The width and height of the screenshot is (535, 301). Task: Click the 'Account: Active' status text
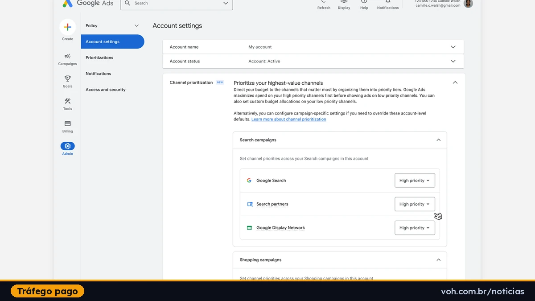[264, 61]
